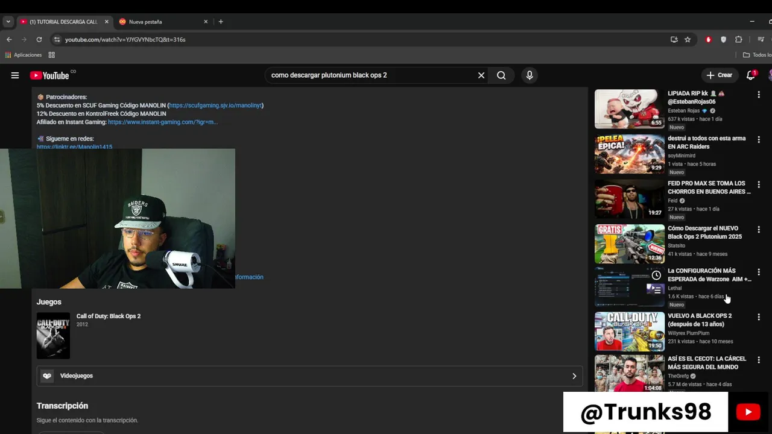Open the red hand ad-blocker extension
This screenshot has width=772, height=434.
point(709,39)
